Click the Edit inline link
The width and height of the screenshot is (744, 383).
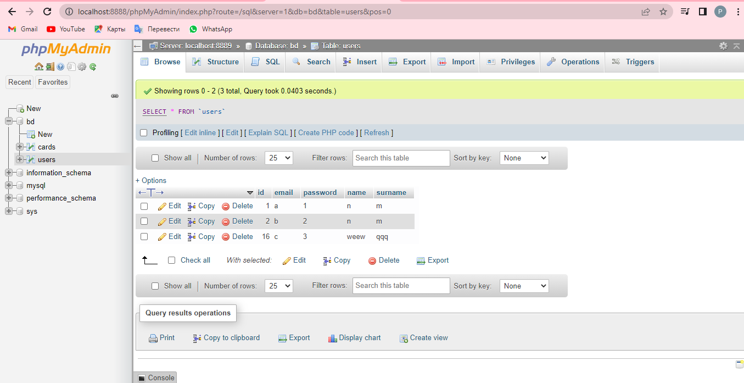pyautogui.click(x=200, y=133)
